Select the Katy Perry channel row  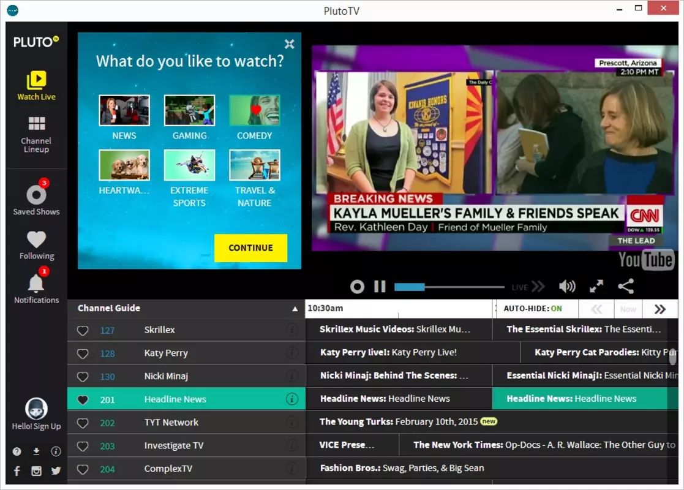[x=186, y=353]
